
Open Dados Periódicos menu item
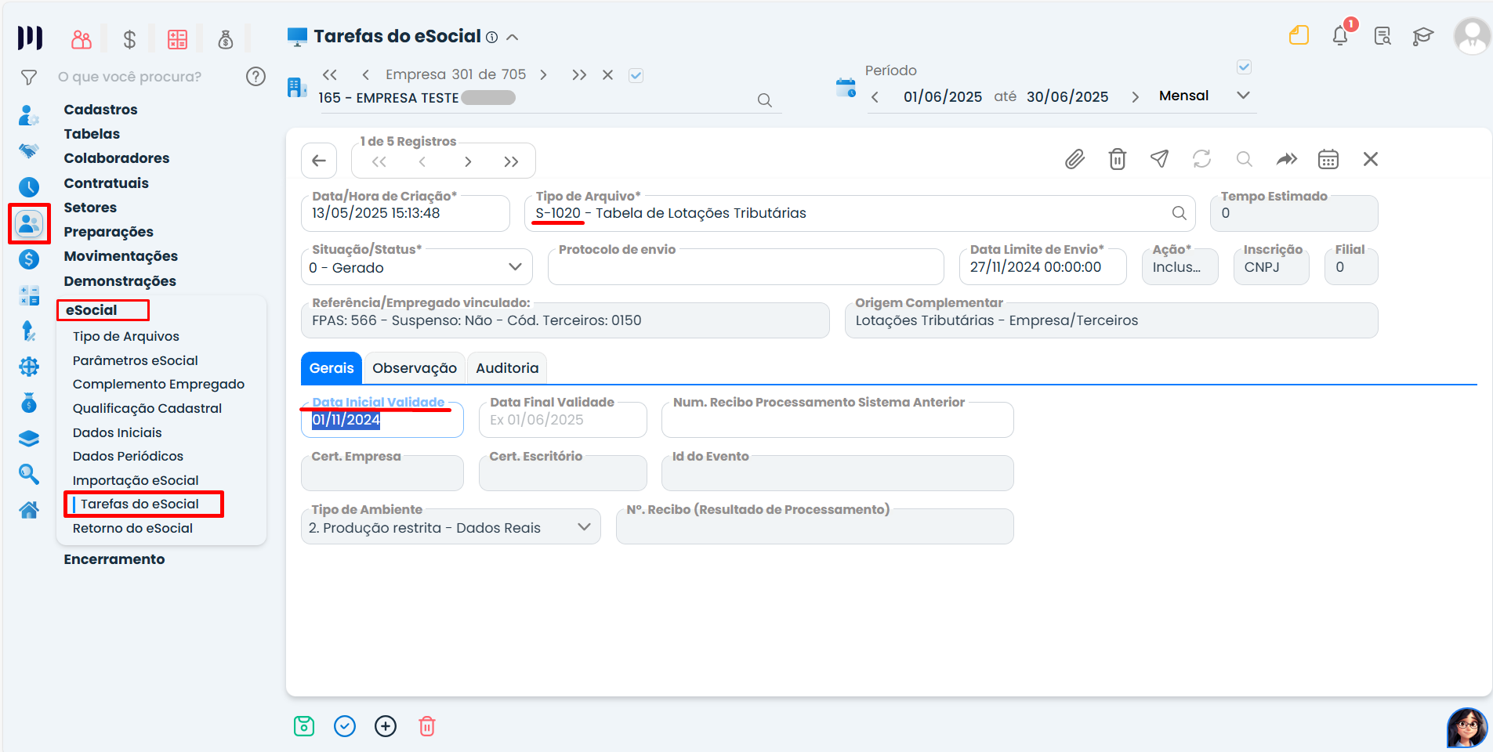(128, 456)
